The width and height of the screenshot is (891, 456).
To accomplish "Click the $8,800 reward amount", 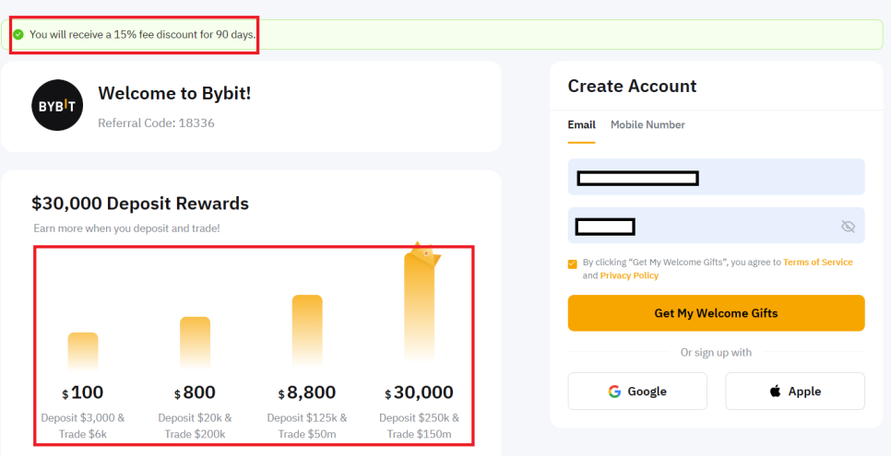I will point(307,392).
